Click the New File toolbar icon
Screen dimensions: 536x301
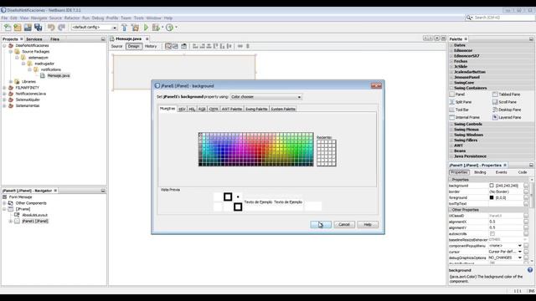click(x=8, y=28)
